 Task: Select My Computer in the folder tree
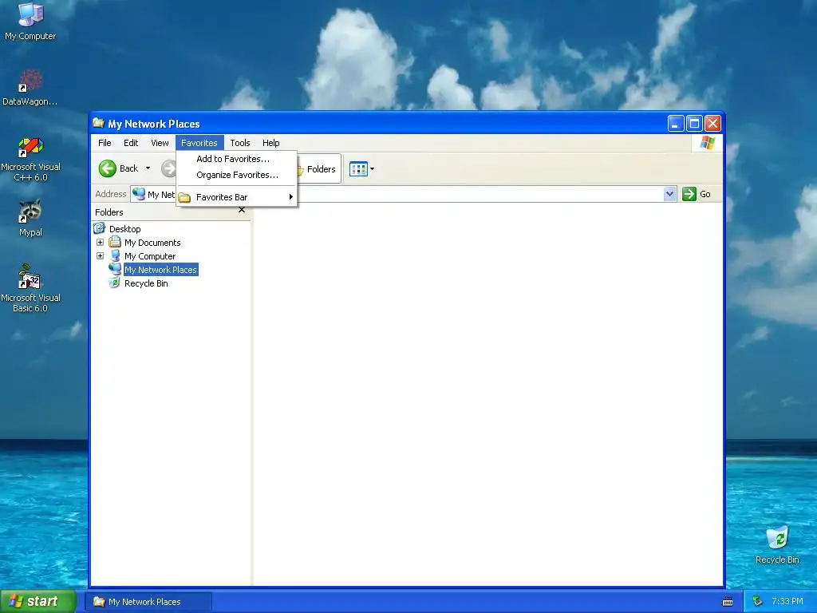pos(150,256)
